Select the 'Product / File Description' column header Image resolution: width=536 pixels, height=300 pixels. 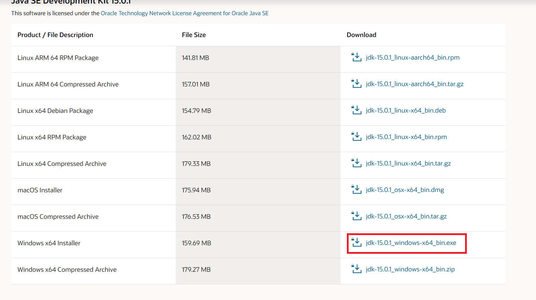pyautogui.click(x=55, y=35)
